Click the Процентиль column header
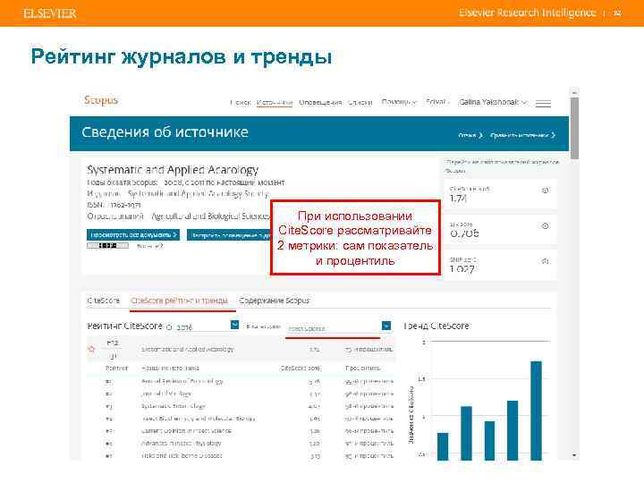 pyautogui.click(x=362, y=368)
